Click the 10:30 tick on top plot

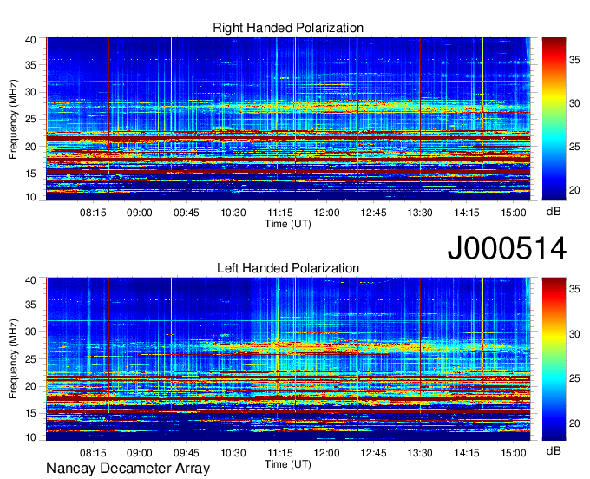coord(233,213)
